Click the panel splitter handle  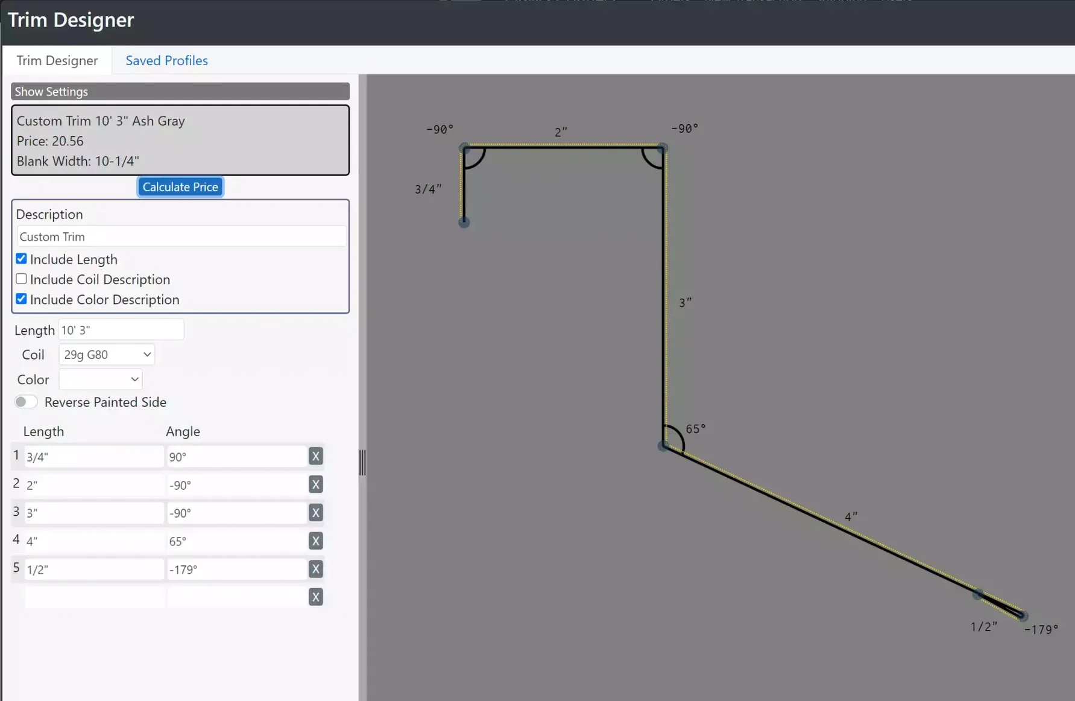pyautogui.click(x=362, y=463)
